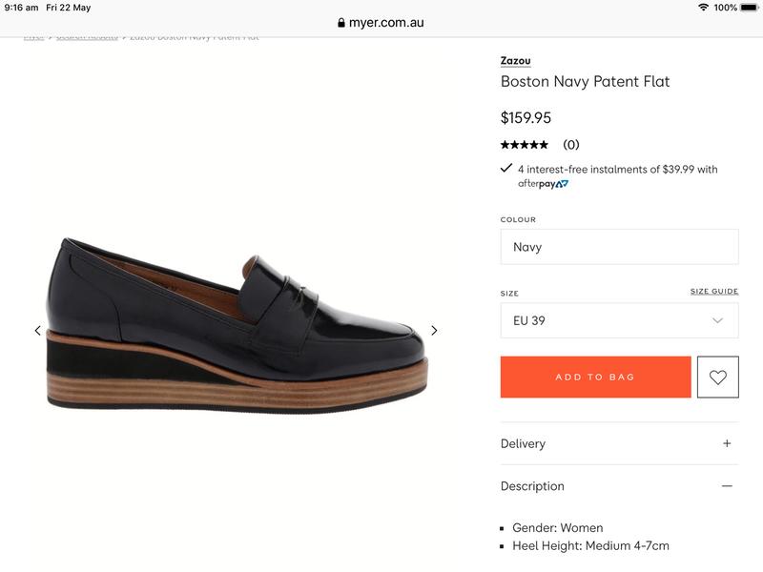Show the previous product image
This screenshot has width=763, height=572.
[x=38, y=331]
